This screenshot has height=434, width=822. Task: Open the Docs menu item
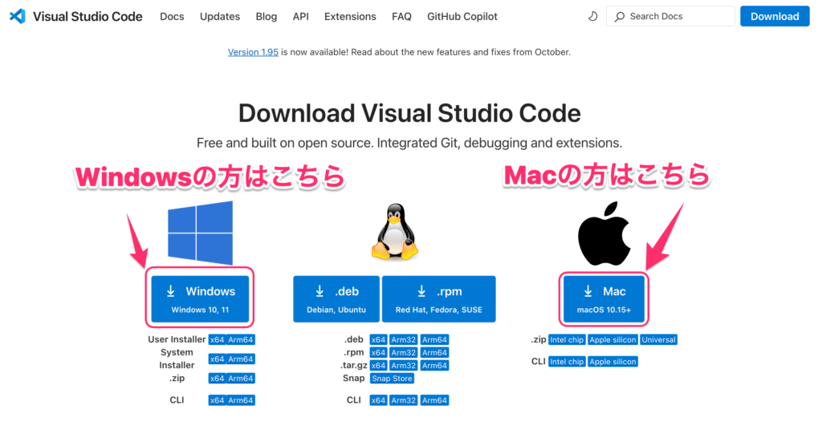coord(172,16)
